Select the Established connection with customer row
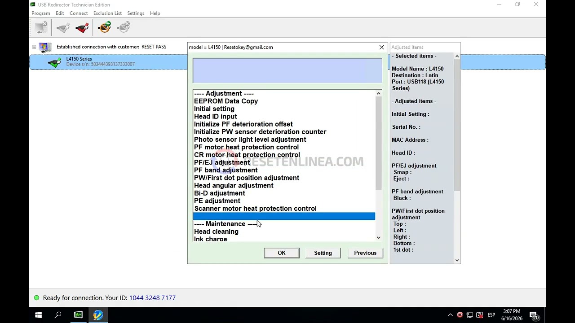This screenshot has width=575, height=323. [x=111, y=47]
